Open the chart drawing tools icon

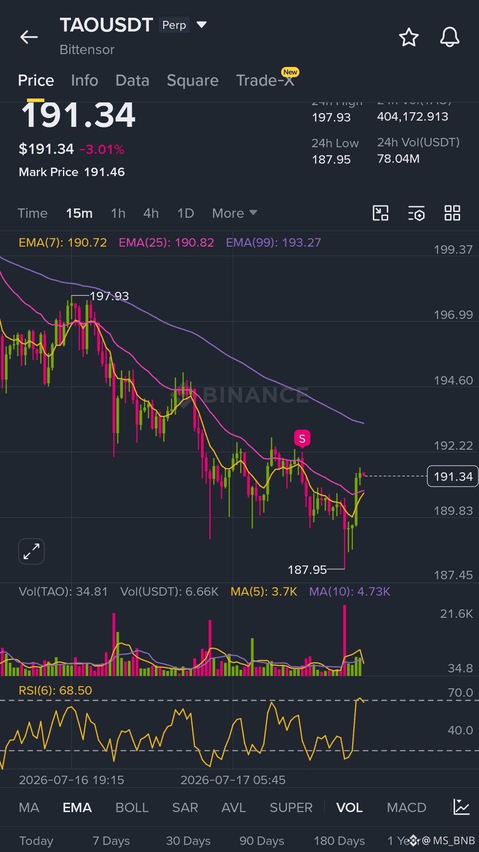pyautogui.click(x=381, y=213)
